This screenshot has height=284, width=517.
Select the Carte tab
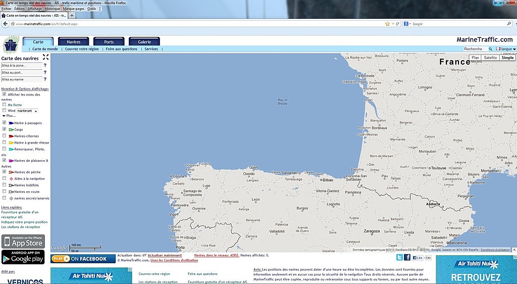click(38, 41)
